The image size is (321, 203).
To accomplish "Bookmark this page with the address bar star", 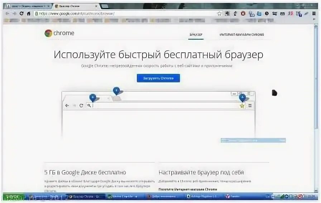I will pyautogui.click(x=220, y=14).
